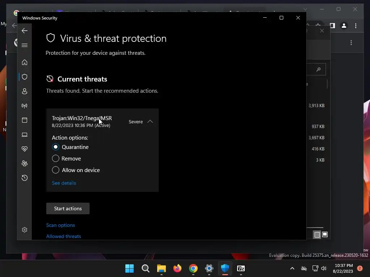Click the 3 KB file size entry

tap(320, 160)
